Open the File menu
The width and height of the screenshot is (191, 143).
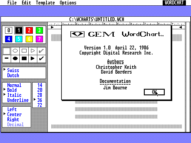coord(12,3)
